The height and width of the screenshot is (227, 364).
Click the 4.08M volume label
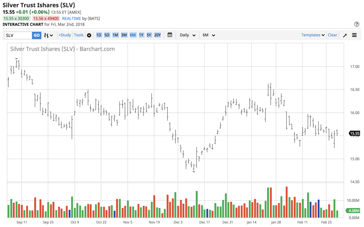tap(353, 211)
